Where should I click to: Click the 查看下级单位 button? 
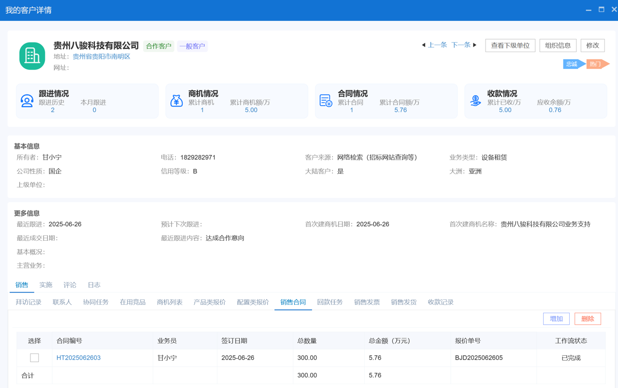pyautogui.click(x=510, y=45)
